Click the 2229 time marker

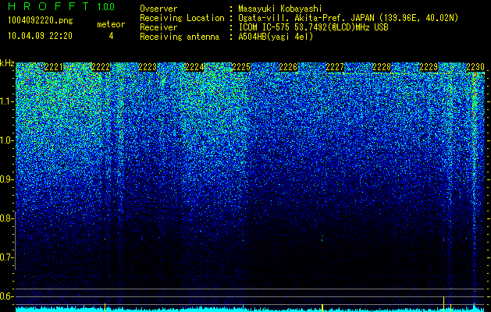coord(429,67)
